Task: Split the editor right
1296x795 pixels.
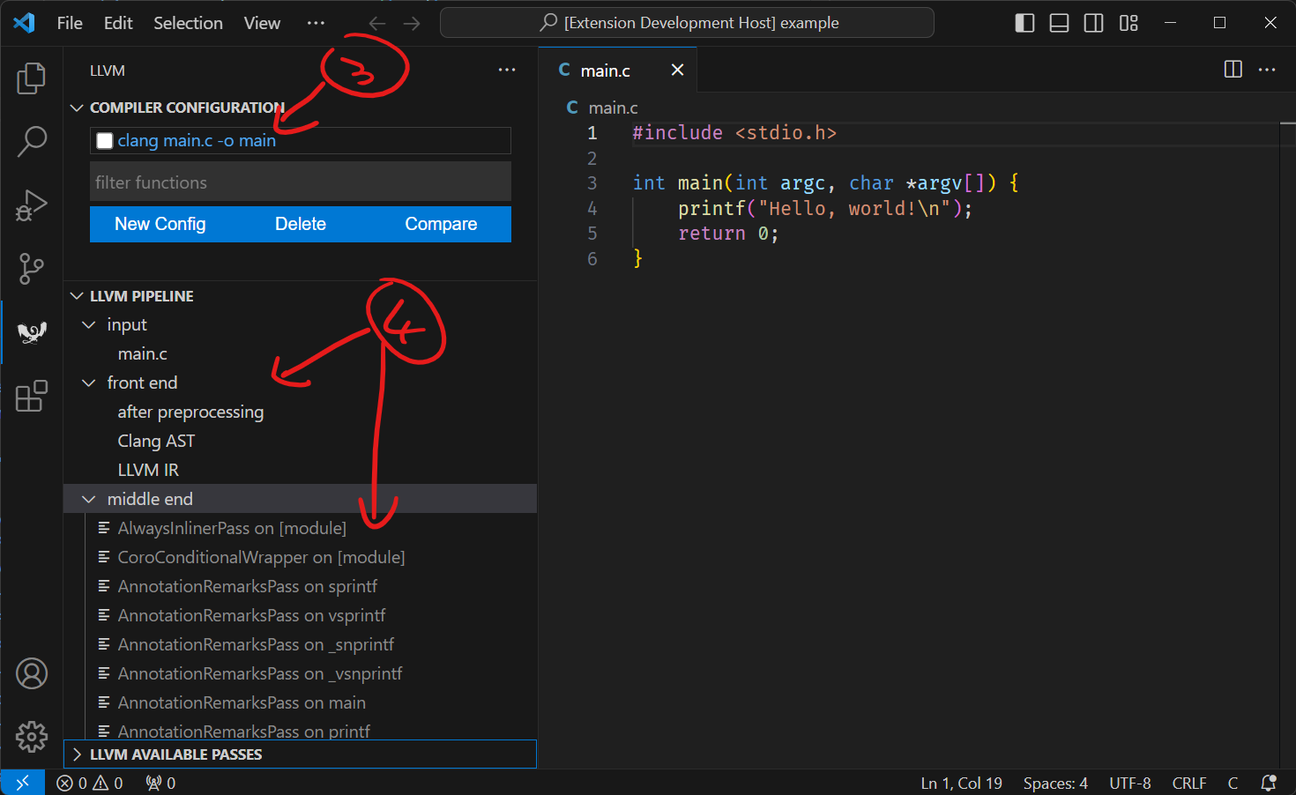Action: point(1233,70)
